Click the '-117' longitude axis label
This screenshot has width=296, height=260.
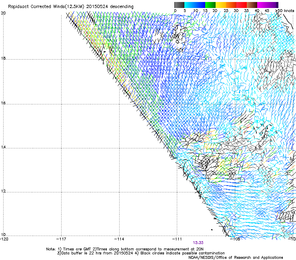point(61,239)
